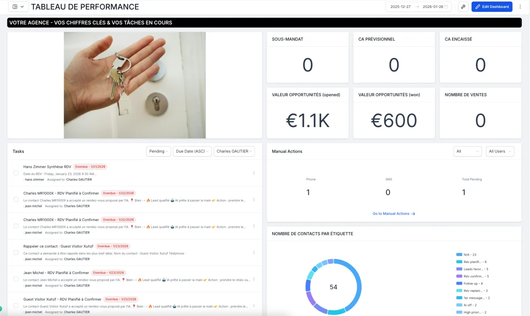The image size is (530, 316).
Task: Click the 'Rdv replani... - 3' legend entry
Action: pyautogui.click(x=473, y=290)
